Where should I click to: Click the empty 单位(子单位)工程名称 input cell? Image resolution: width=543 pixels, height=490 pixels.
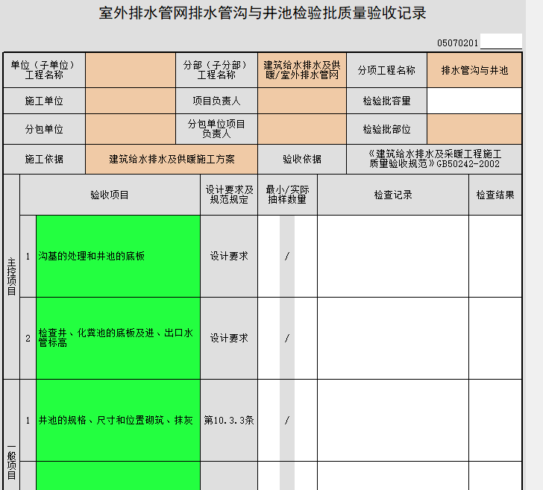click(130, 71)
